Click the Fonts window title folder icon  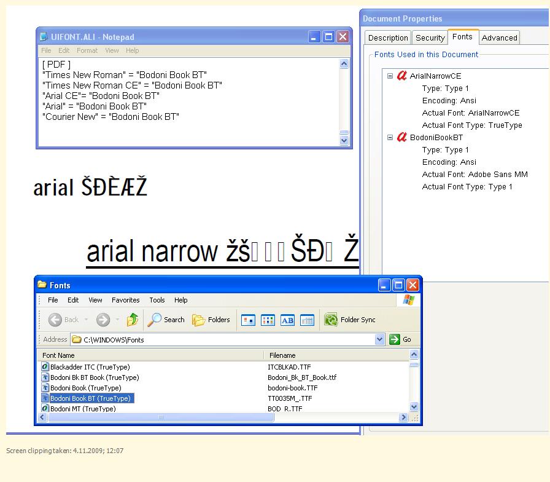click(x=42, y=285)
